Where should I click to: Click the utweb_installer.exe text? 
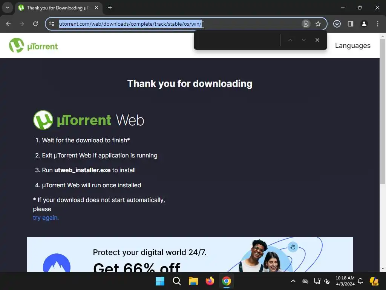[x=82, y=170]
